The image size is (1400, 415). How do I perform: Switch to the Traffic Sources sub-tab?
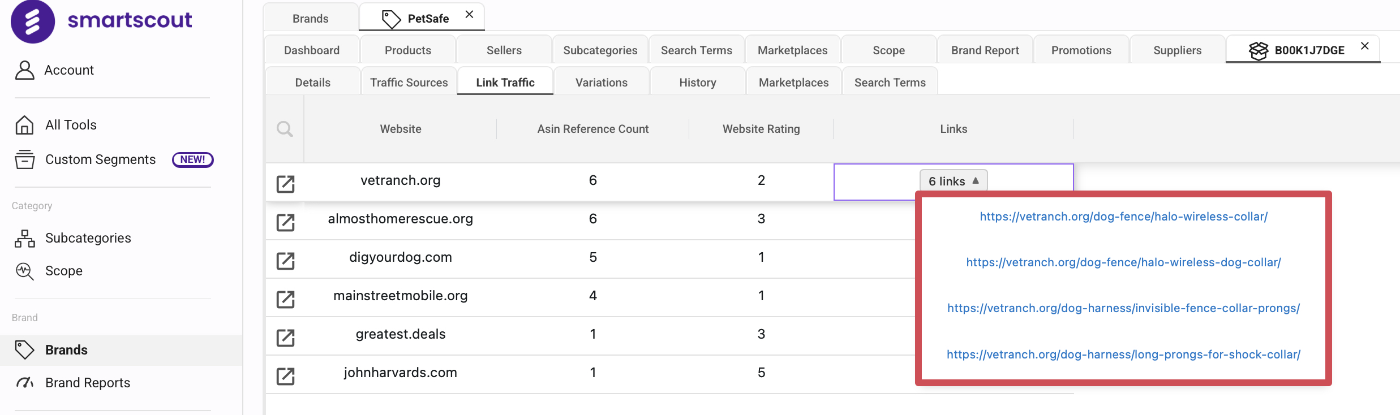(x=409, y=83)
